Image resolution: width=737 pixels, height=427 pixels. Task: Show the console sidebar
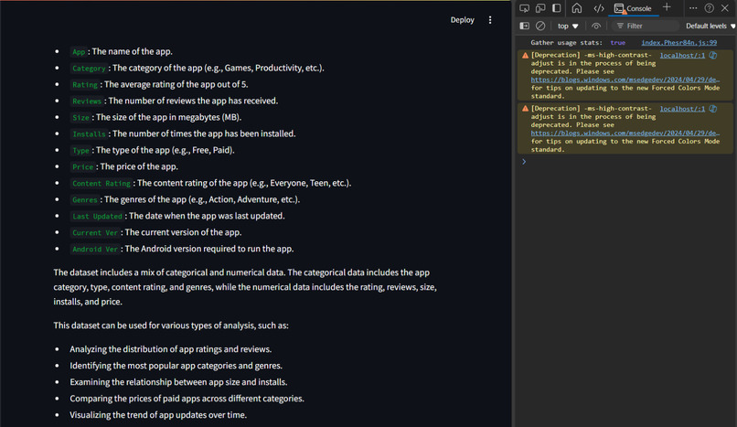pos(525,26)
